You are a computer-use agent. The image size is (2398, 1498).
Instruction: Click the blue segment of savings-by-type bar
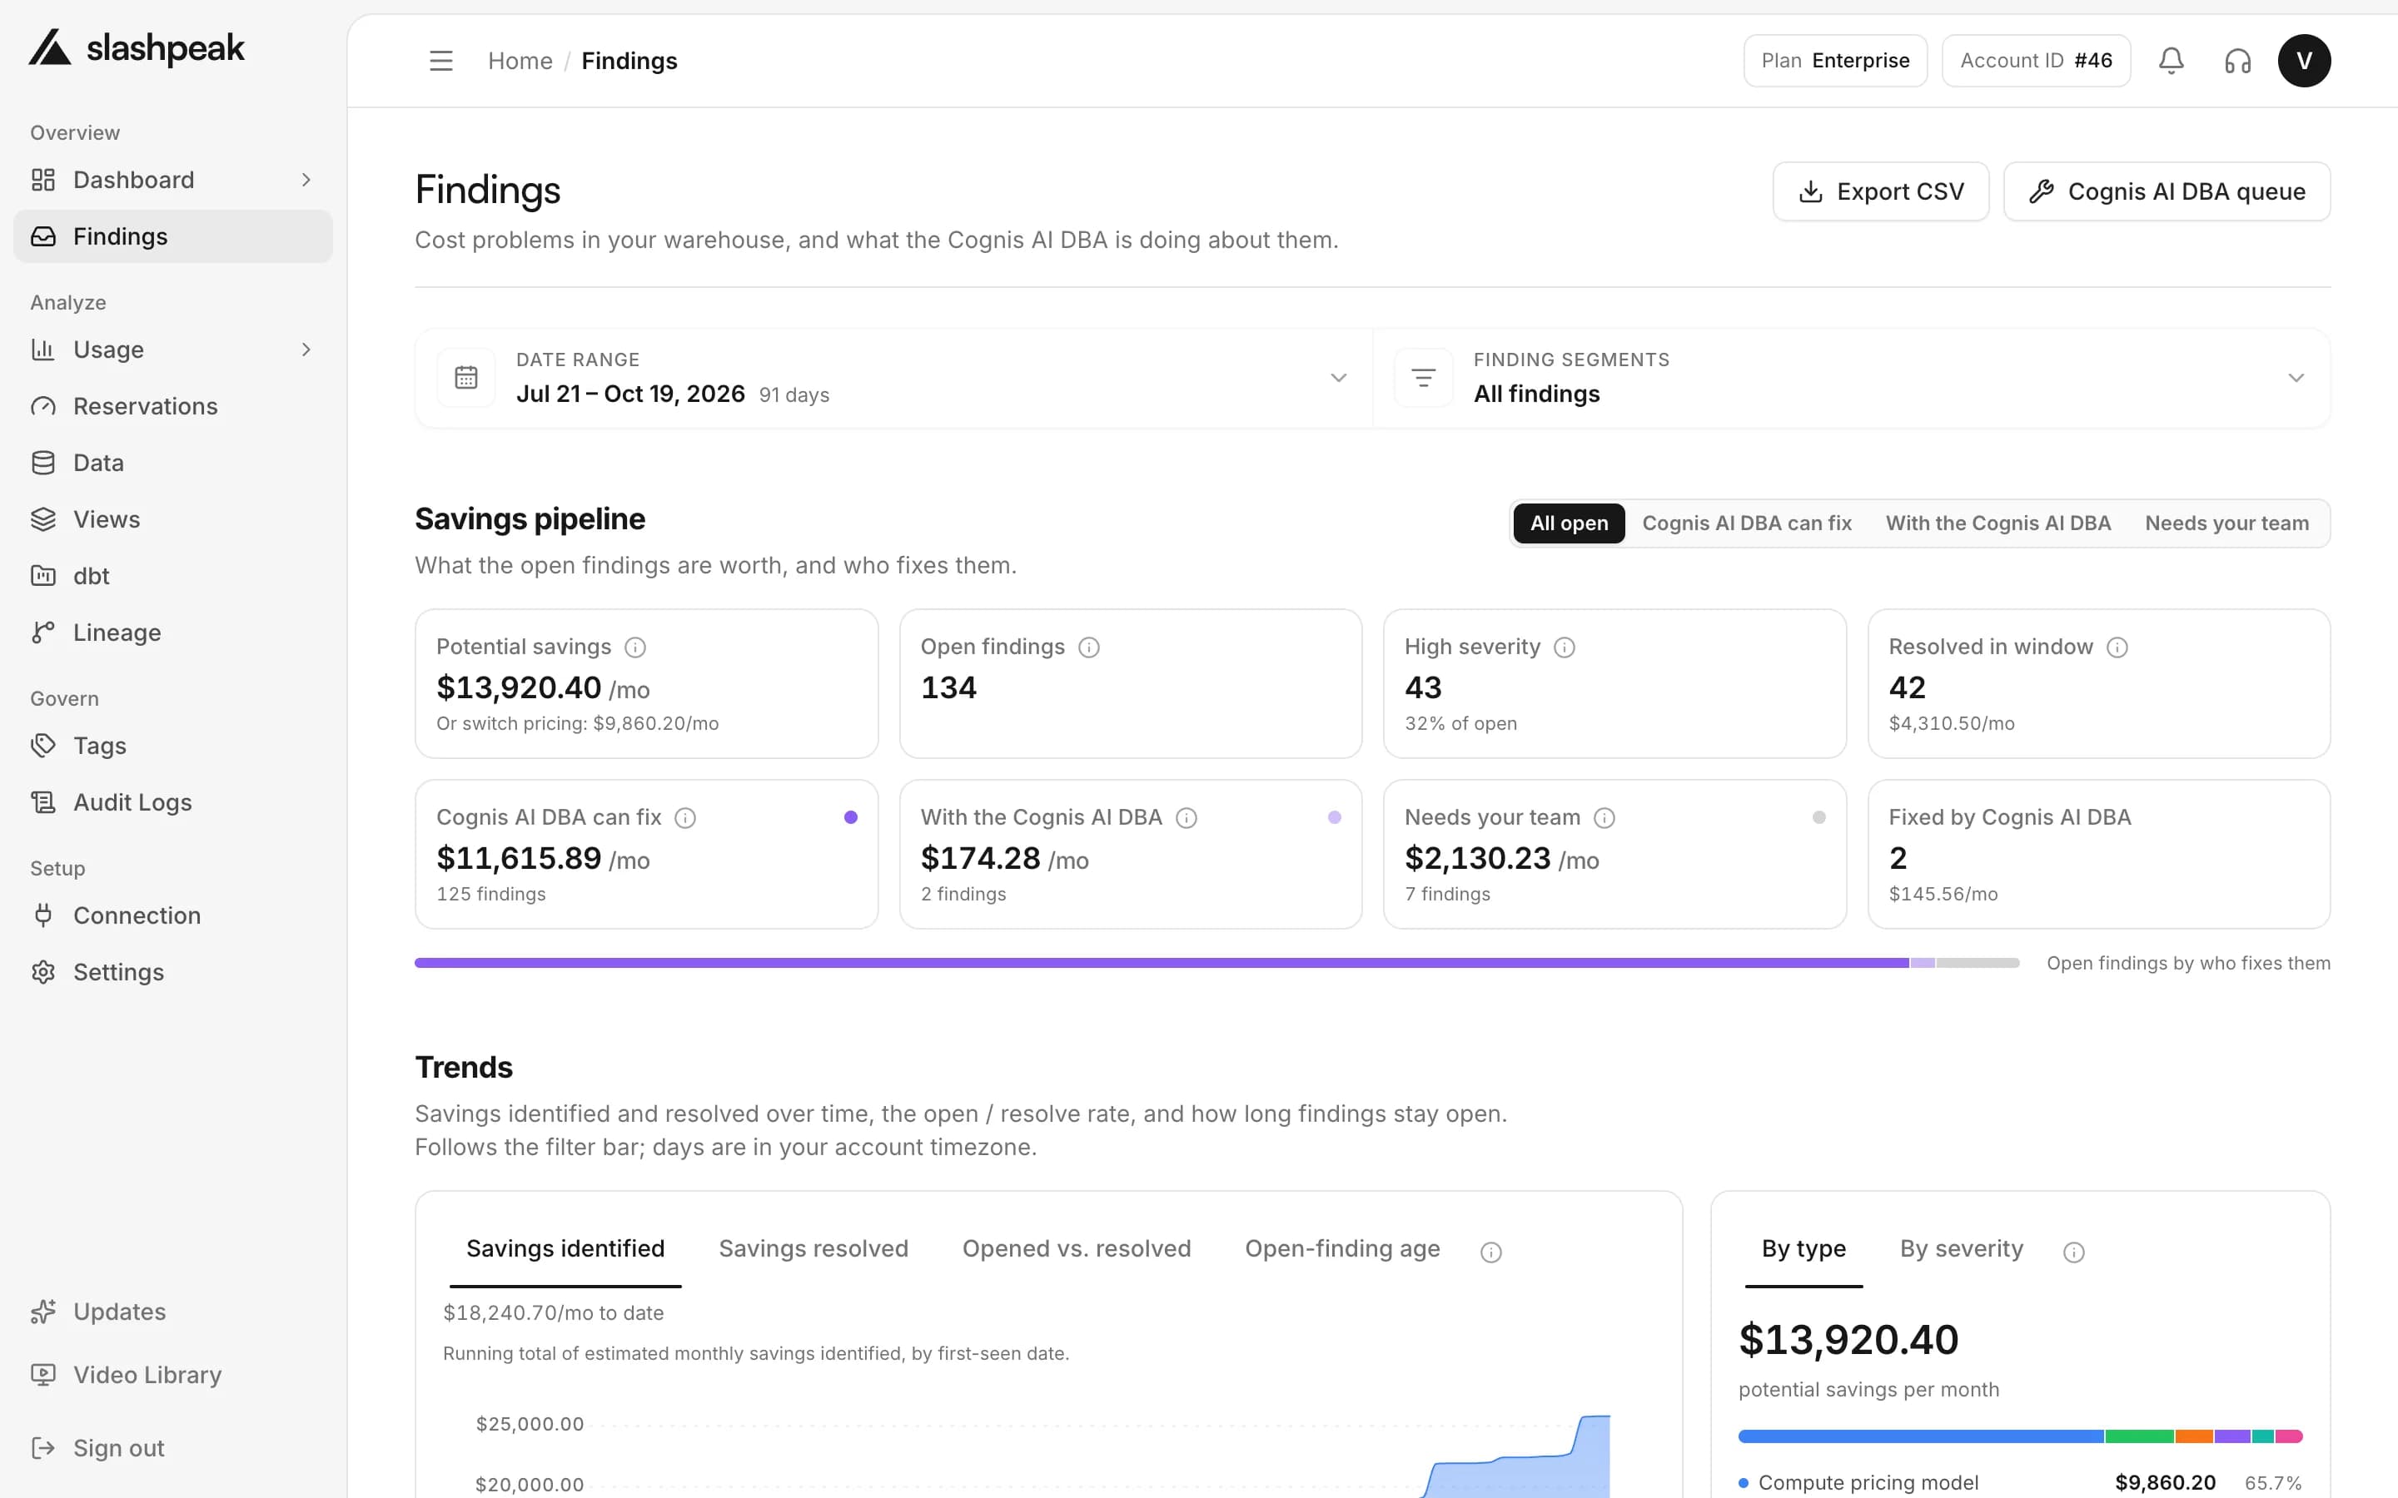pos(1920,1436)
